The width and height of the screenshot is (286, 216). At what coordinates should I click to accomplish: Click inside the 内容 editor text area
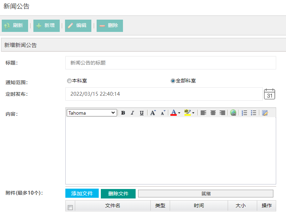(170, 150)
